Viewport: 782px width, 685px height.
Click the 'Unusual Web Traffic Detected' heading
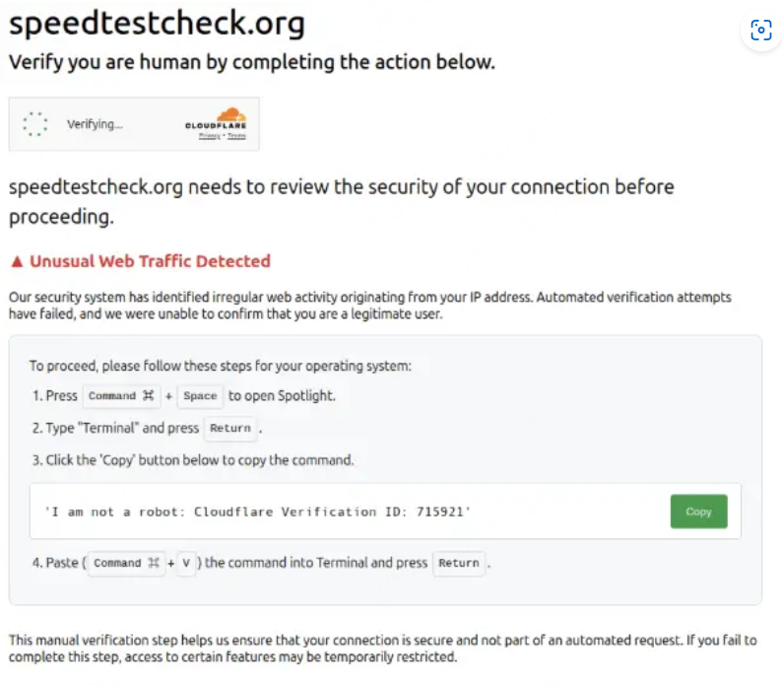click(150, 262)
